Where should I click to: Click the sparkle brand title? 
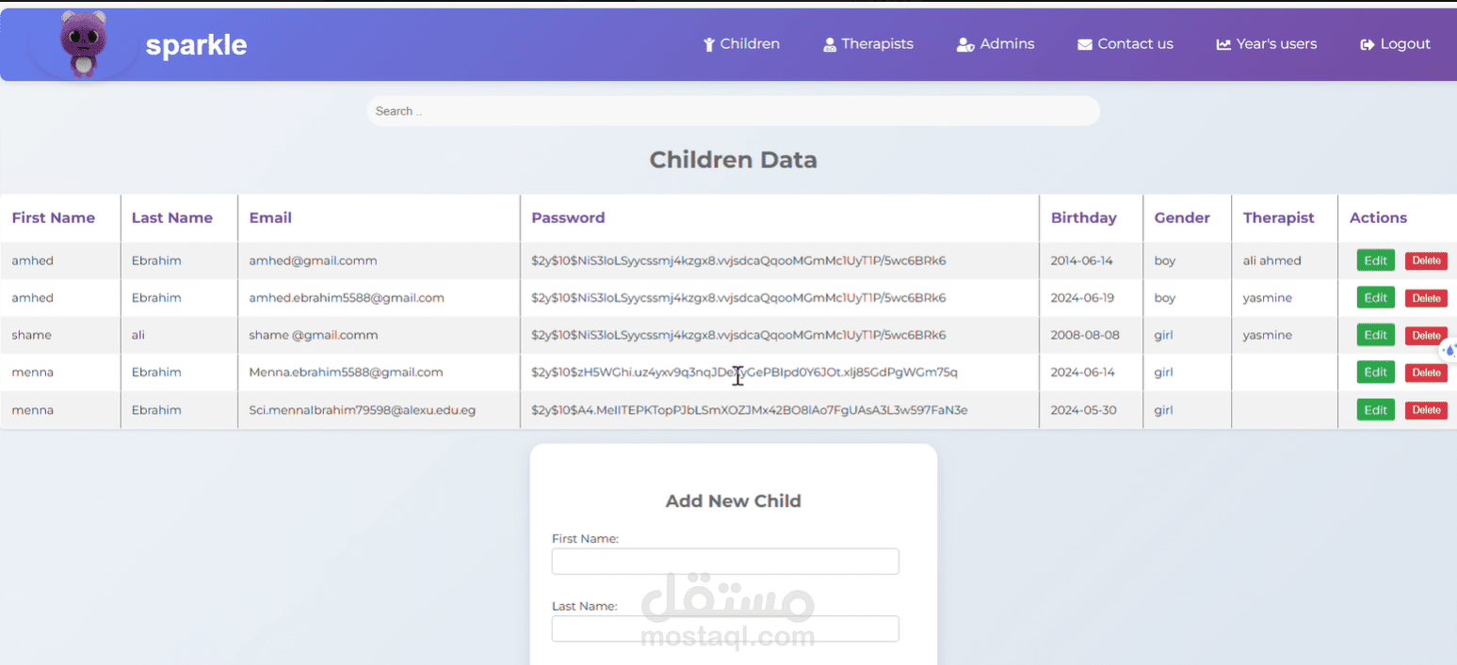(196, 45)
